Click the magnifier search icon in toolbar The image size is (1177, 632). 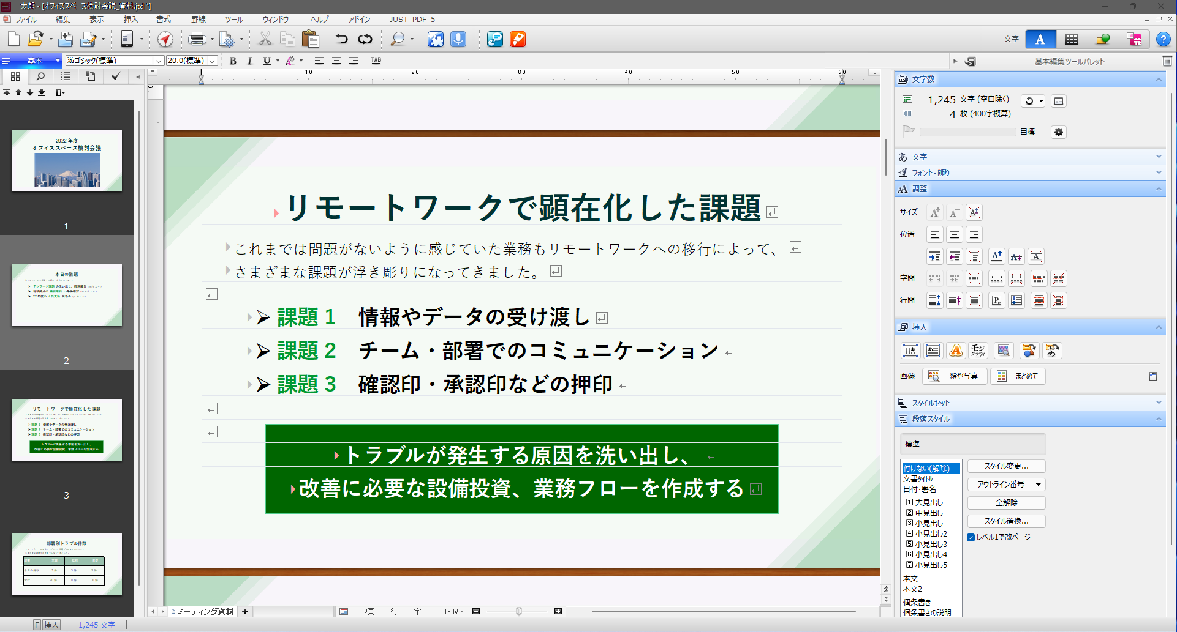coord(398,40)
